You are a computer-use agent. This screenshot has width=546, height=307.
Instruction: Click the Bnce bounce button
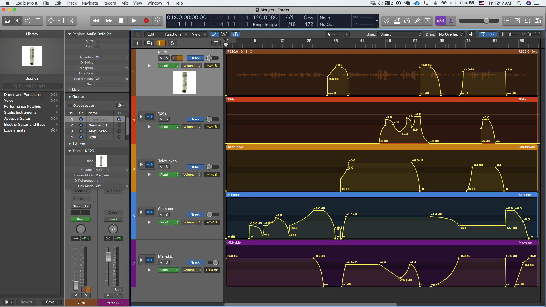click(x=118, y=290)
